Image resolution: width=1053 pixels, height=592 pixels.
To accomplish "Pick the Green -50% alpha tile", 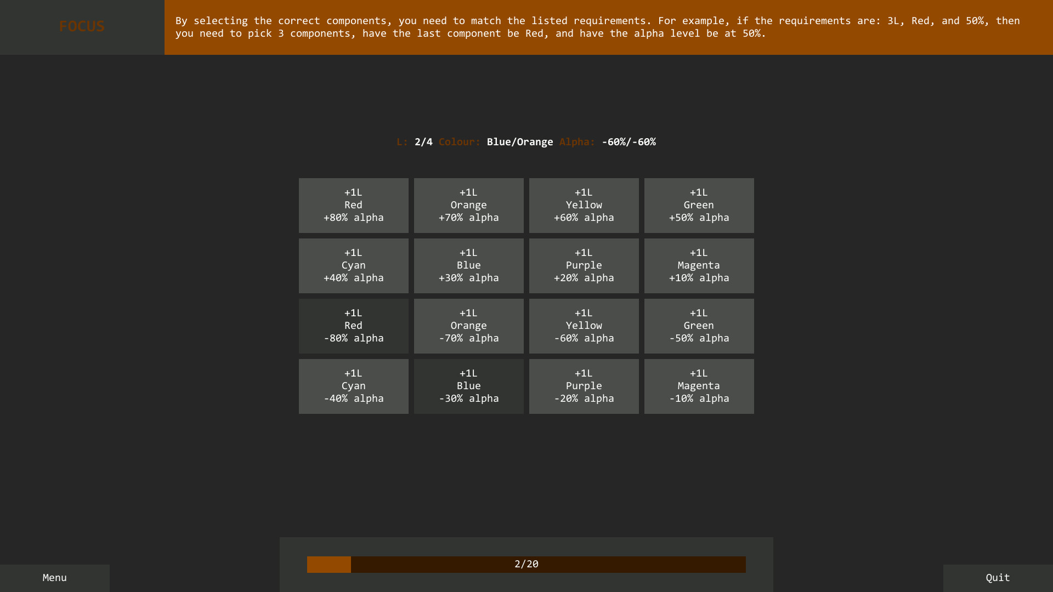I will 699,326.
